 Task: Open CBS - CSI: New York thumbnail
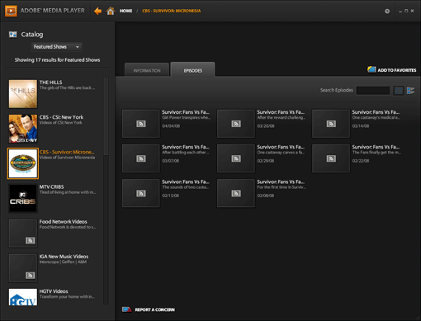(23, 129)
